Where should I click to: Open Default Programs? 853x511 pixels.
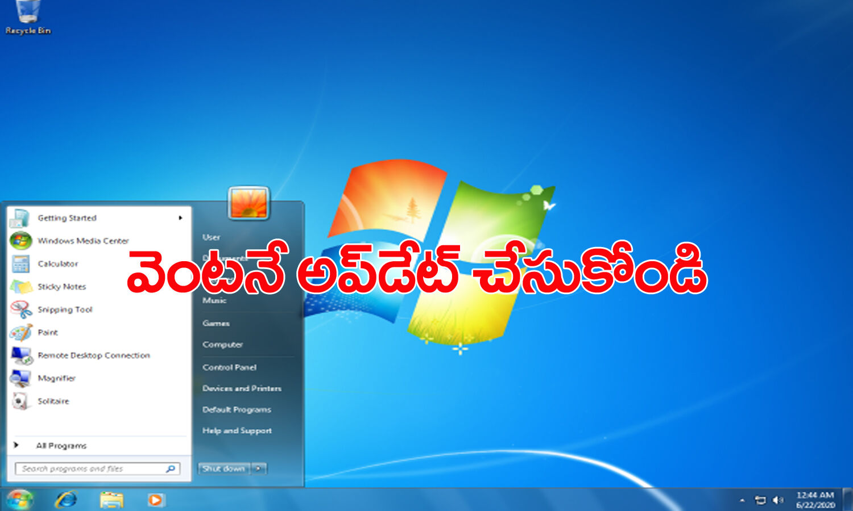[237, 409]
